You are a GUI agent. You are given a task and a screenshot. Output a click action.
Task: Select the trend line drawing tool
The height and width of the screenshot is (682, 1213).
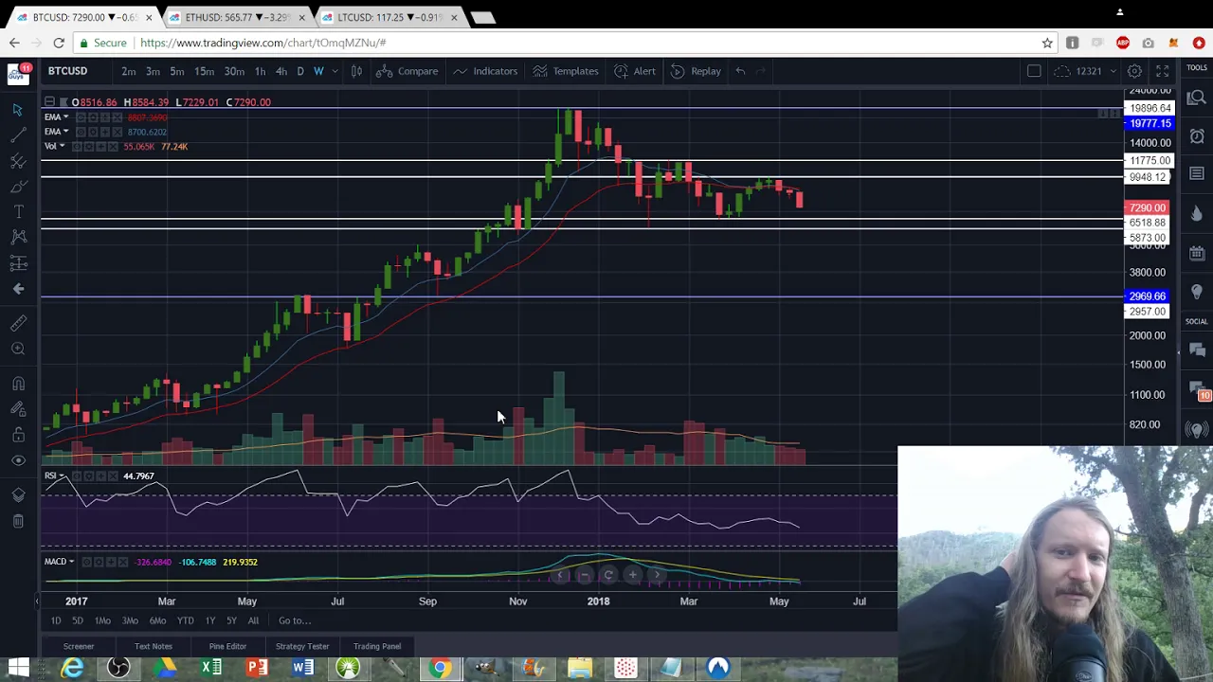click(x=17, y=135)
